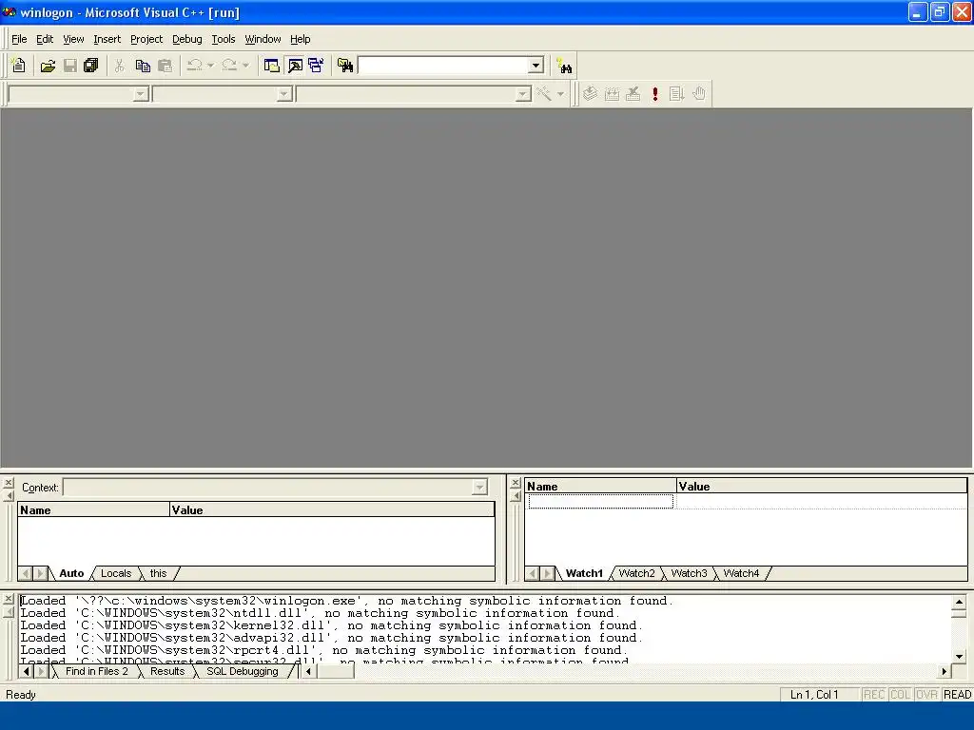Select the Auto variables tab

point(71,573)
